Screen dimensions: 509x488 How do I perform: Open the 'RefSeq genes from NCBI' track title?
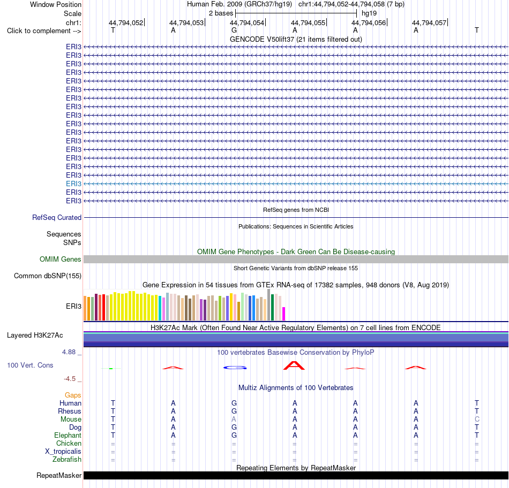(x=296, y=210)
